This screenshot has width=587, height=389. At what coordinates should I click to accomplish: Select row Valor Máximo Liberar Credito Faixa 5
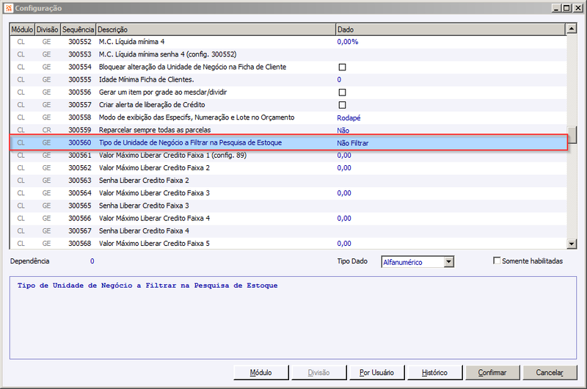tap(288, 244)
